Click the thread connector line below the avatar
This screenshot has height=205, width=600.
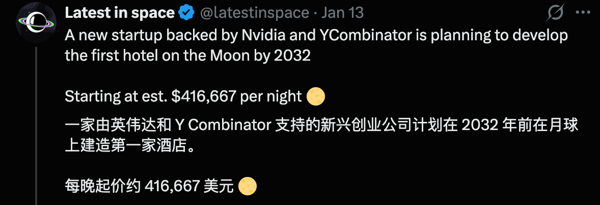[35, 127]
